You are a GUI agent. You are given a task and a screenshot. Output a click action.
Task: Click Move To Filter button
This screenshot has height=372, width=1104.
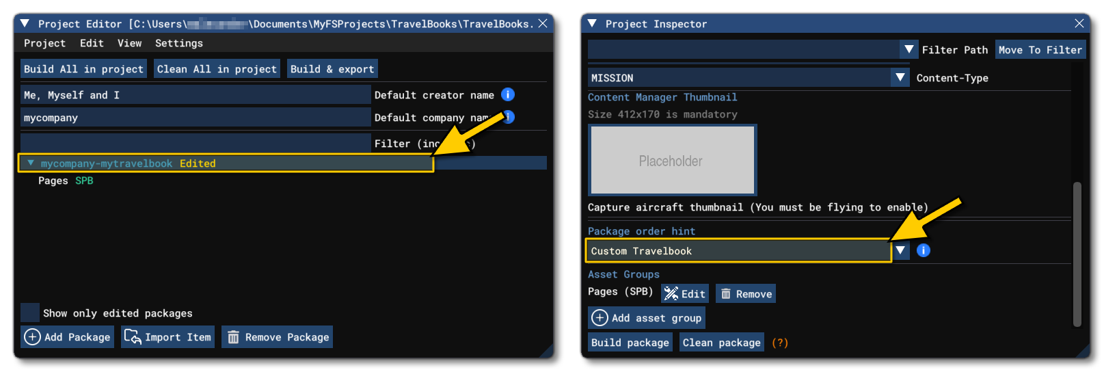point(1040,49)
